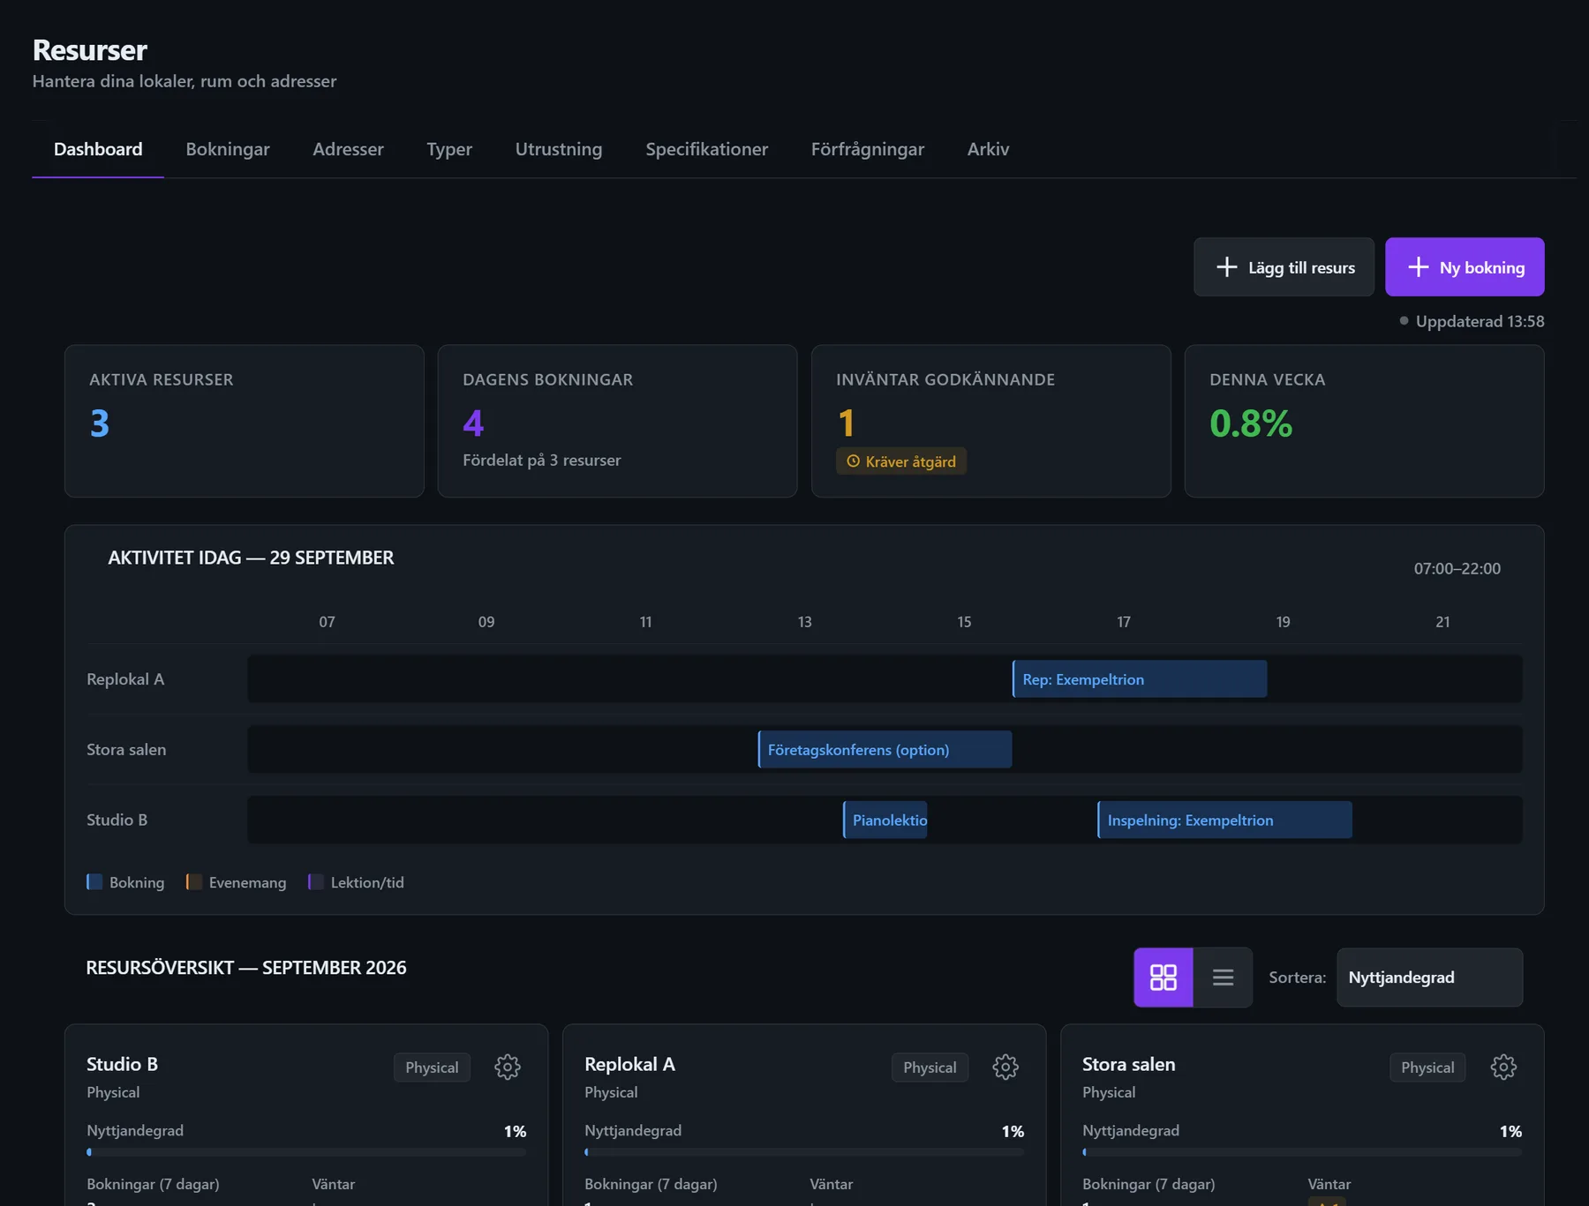
Task: Select the Dashboard tab
Action: pos(98,149)
